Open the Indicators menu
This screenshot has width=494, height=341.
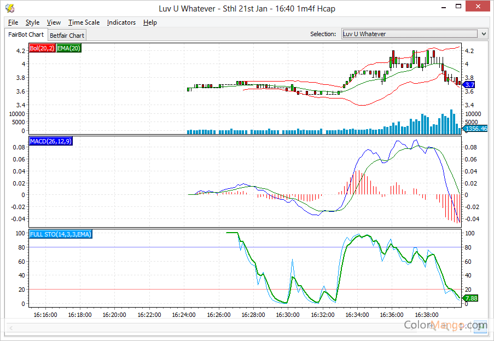tap(121, 22)
